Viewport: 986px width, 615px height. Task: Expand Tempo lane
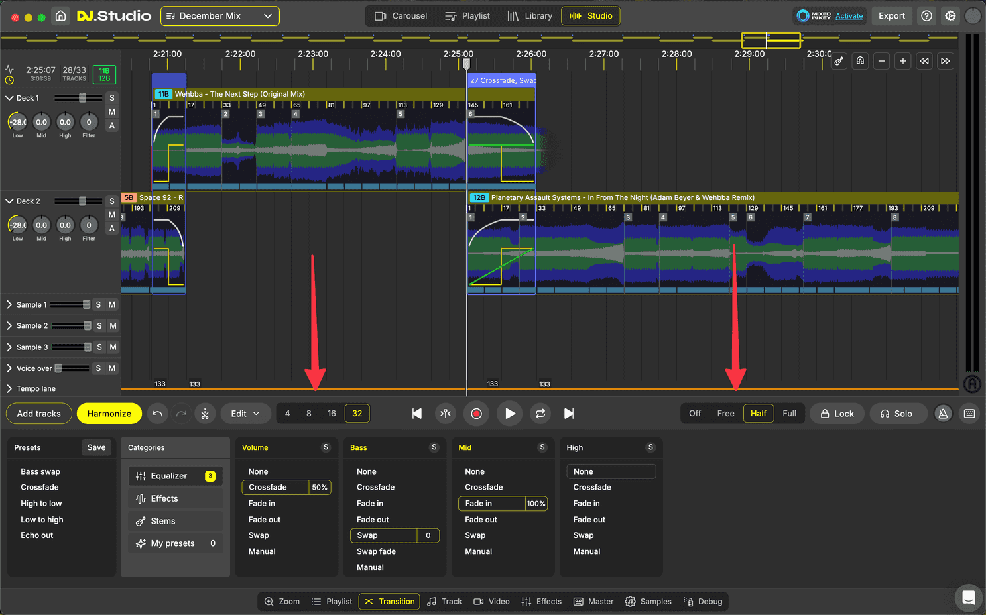[x=9, y=389]
